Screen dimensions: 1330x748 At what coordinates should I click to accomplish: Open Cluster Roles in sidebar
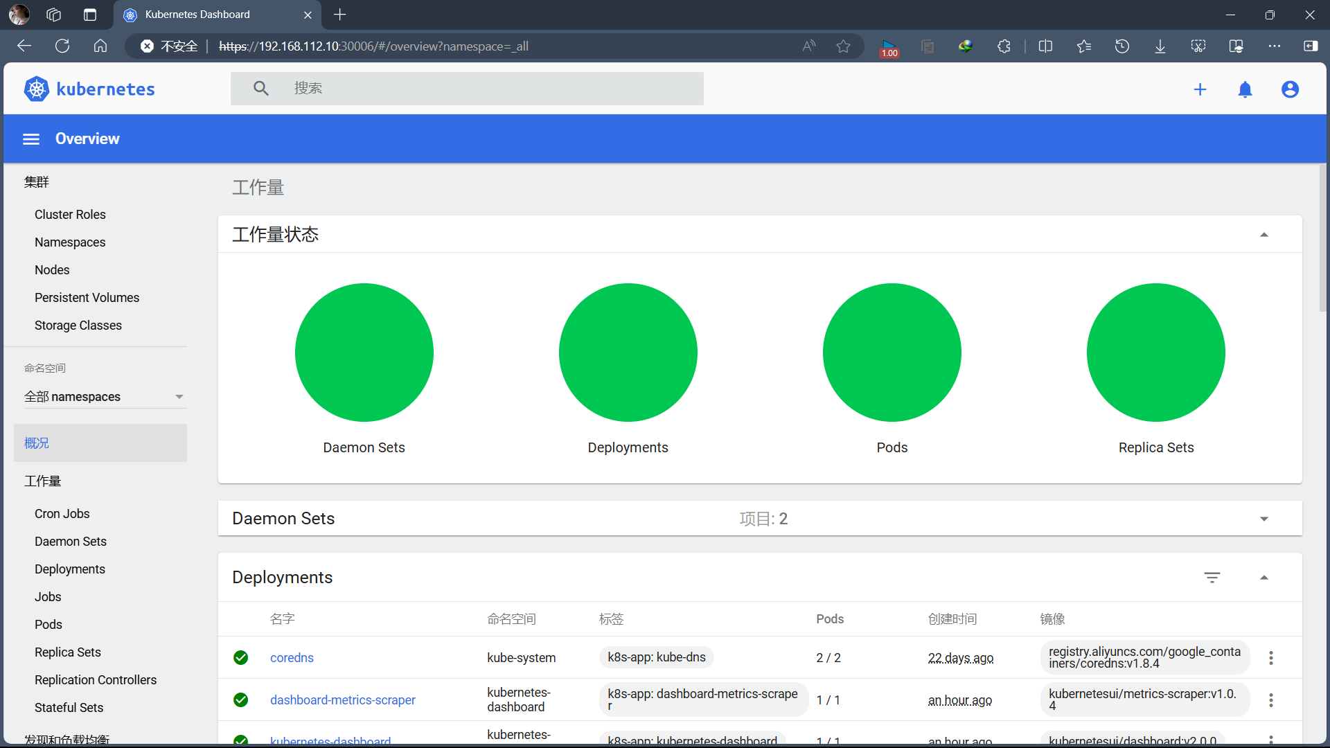pos(70,215)
